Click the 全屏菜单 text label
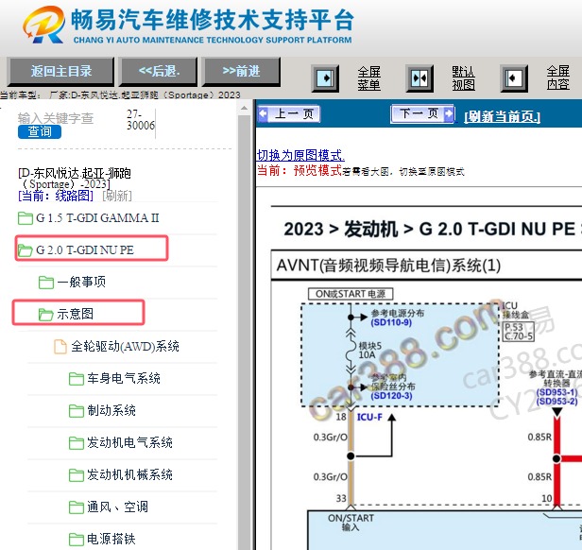Image resolution: width=582 pixels, height=550 pixels. coord(369,78)
